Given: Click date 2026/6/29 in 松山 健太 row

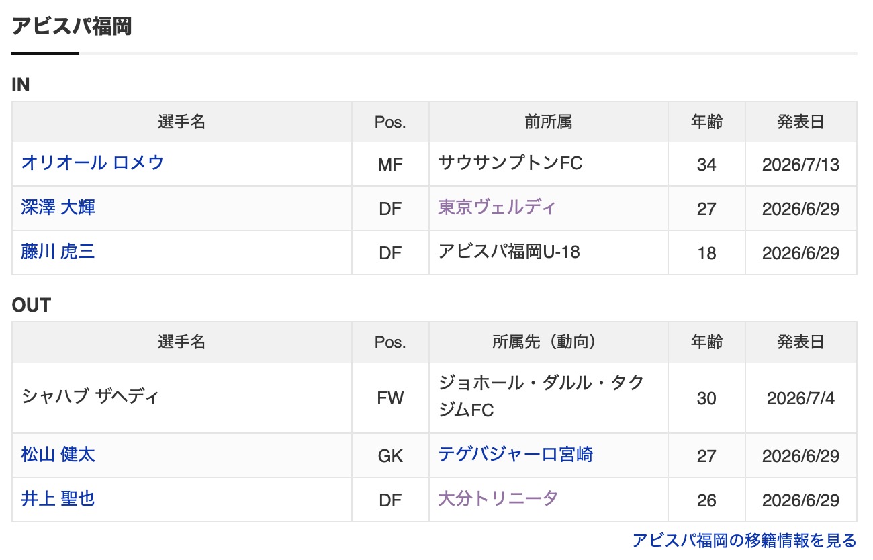Looking at the screenshot, I should click(801, 456).
